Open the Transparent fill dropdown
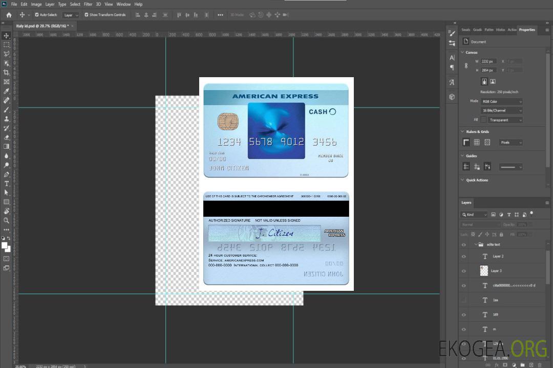The width and height of the screenshot is (553, 368). 505,120
